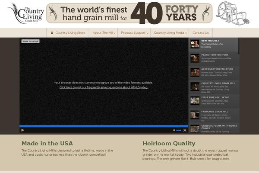Seek on the blue video progress bar

click(104, 126)
